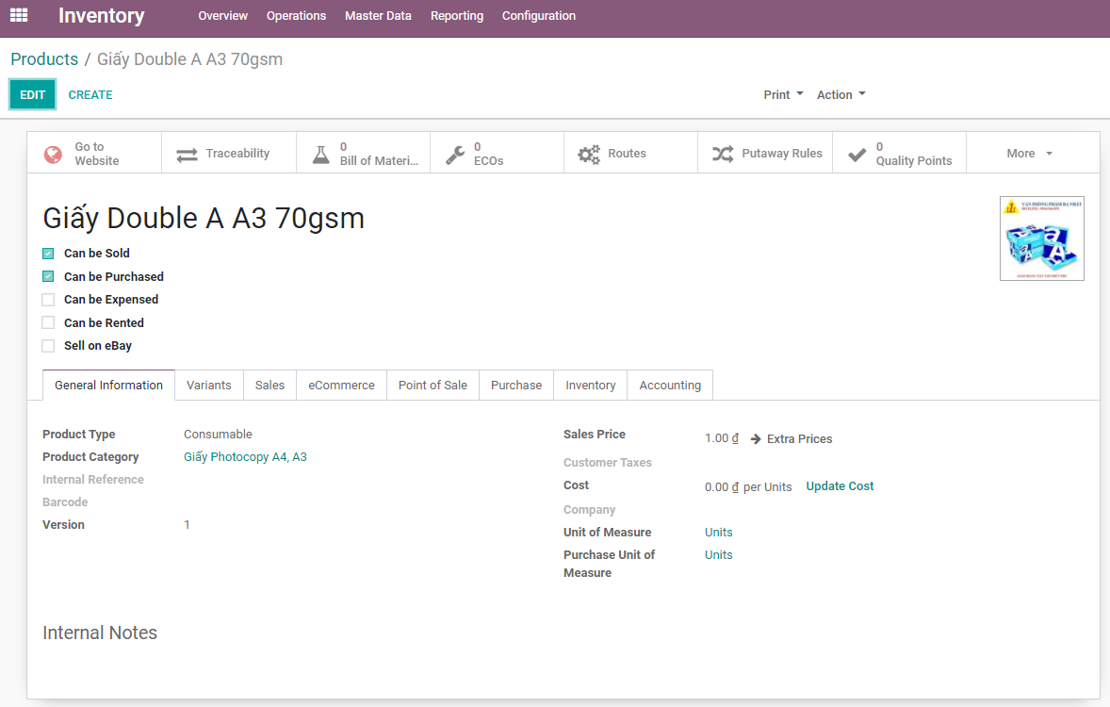Open the Giấy Photocopy A4, A3 category link
The width and height of the screenshot is (1110, 707).
245,457
